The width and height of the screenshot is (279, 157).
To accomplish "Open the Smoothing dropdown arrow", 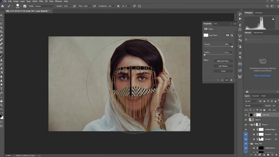I will [114, 6].
